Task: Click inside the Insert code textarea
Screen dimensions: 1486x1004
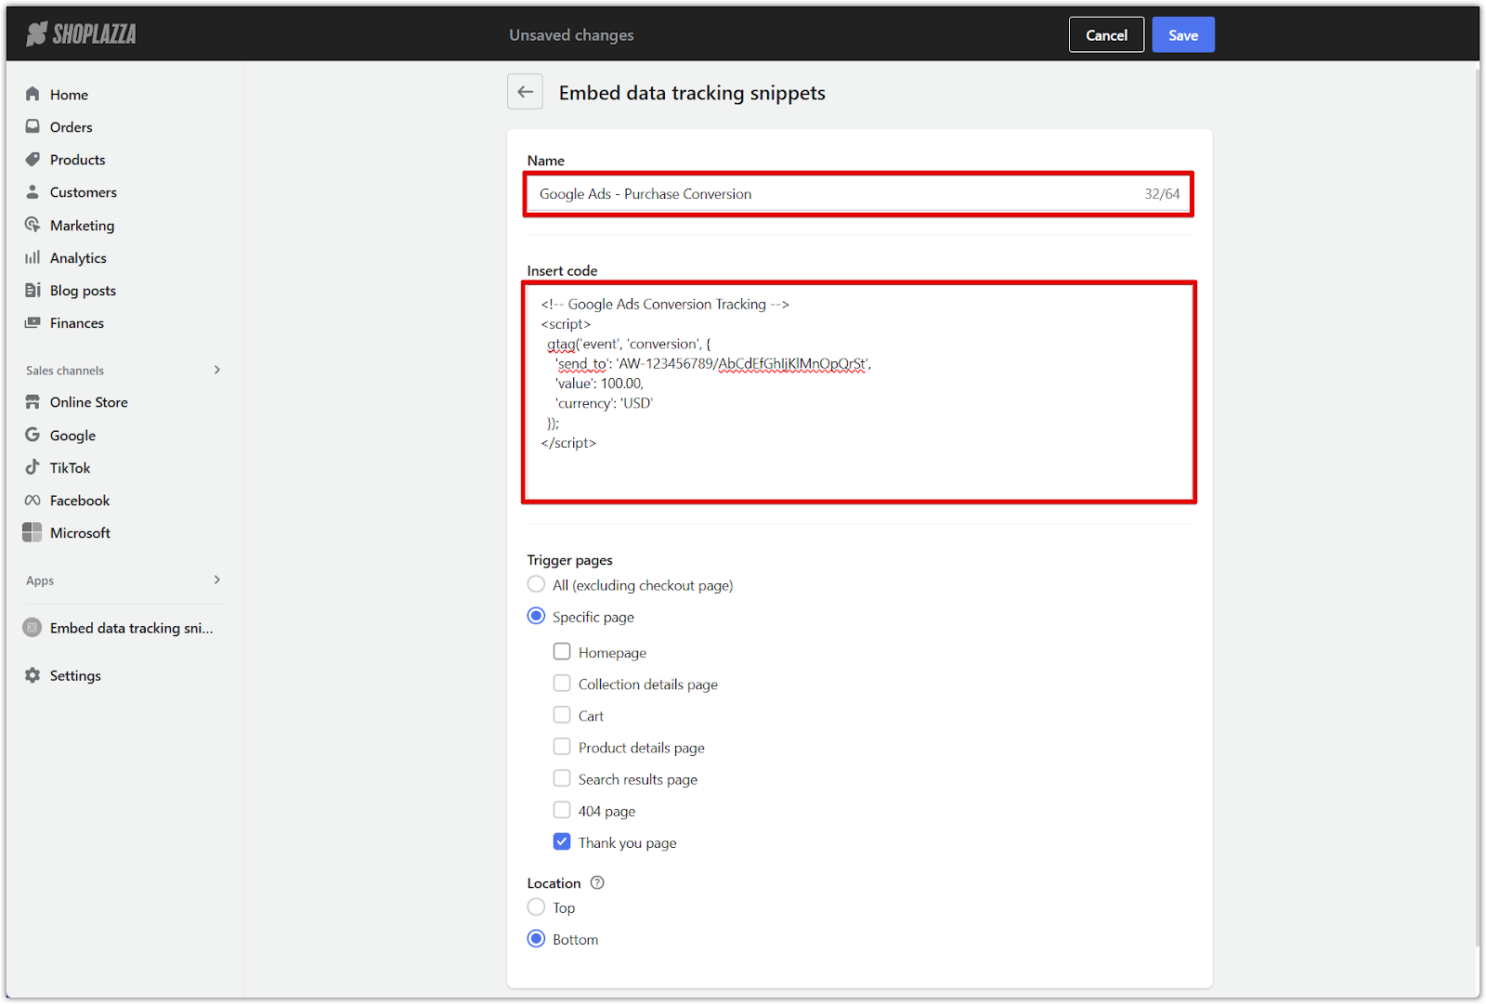Action: click(x=858, y=392)
